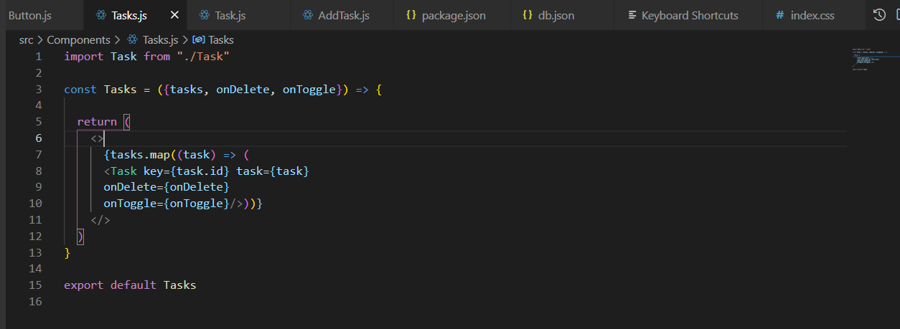
Task: Click the list icon on Keyboard Shortcuts tab
Action: click(x=632, y=15)
